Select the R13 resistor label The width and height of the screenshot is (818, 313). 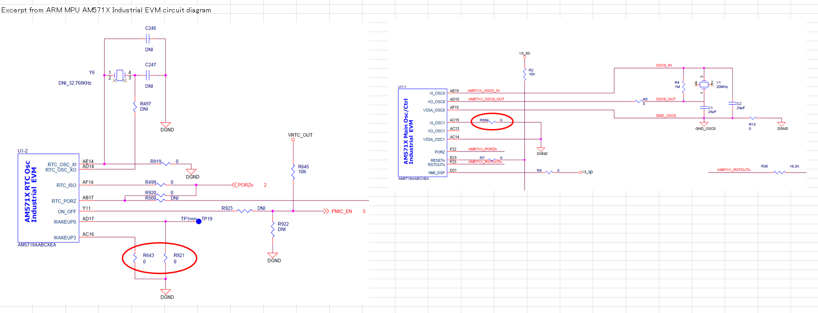752,124
